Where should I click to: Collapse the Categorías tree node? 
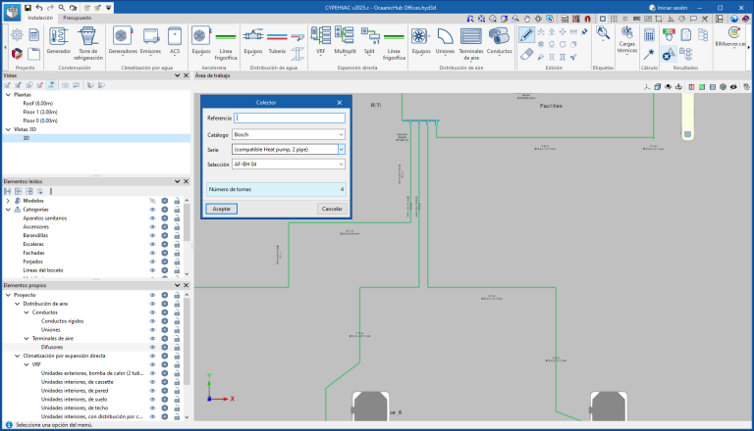coord(8,210)
